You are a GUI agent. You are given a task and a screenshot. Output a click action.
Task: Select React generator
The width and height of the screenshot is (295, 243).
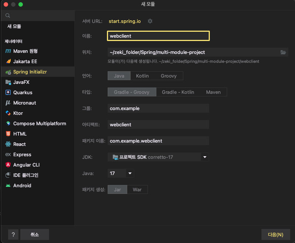[x=38, y=144]
